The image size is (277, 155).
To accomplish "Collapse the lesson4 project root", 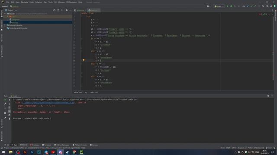I will [x=5, y=13].
